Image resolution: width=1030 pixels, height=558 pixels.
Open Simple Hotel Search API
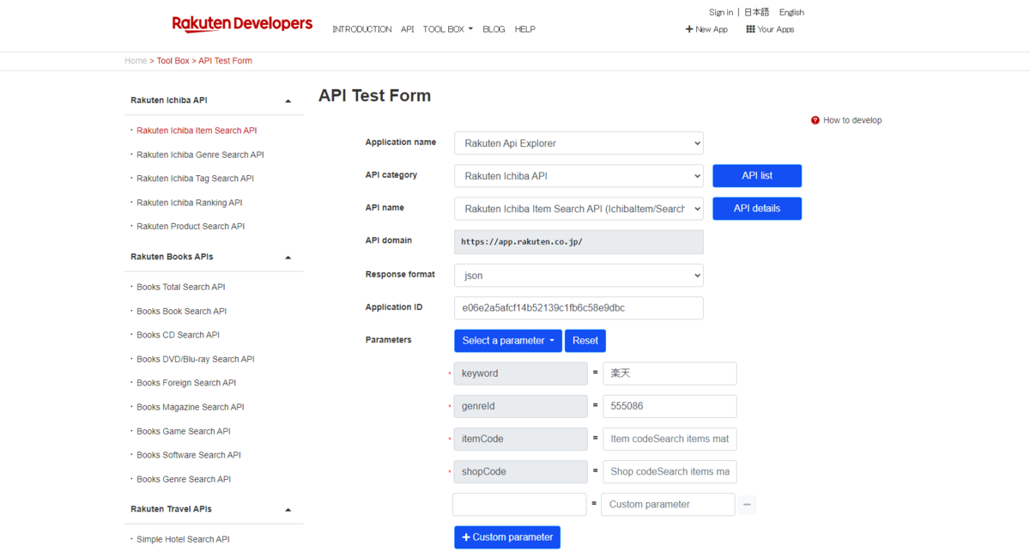pyautogui.click(x=183, y=539)
